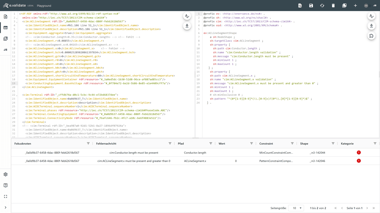Screen dimensions: 380x213
Task: Sort by the Pfad column header
Action: (x=181, y=144)
